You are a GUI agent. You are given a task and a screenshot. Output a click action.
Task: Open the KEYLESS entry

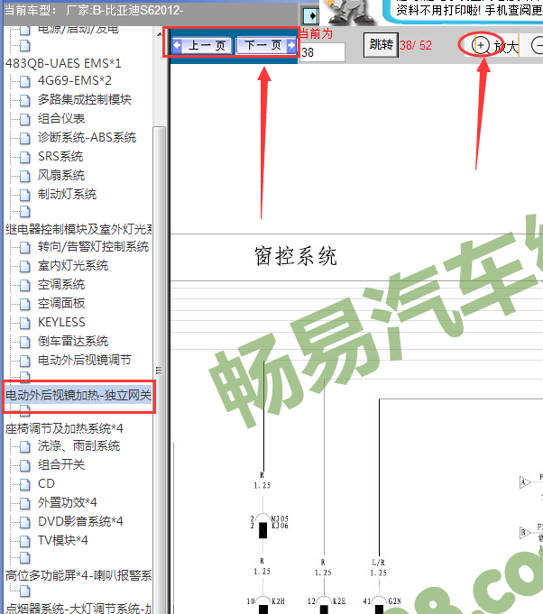point(61,322)
